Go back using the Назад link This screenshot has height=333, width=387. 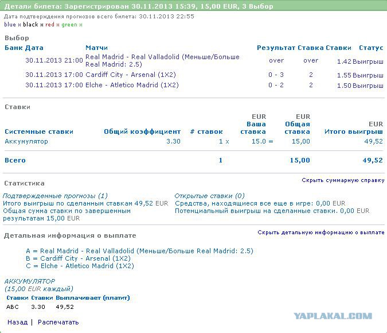pyautogui.click(x=17, y=322)
